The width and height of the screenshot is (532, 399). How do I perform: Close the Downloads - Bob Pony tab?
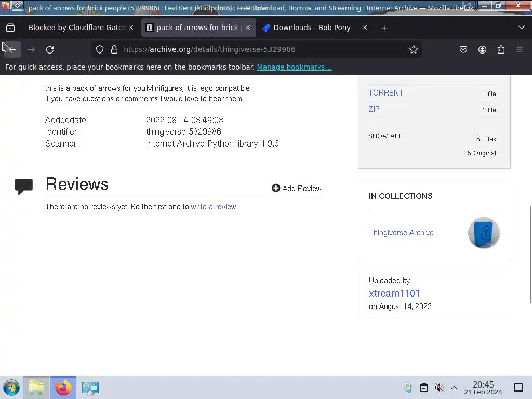364,28
